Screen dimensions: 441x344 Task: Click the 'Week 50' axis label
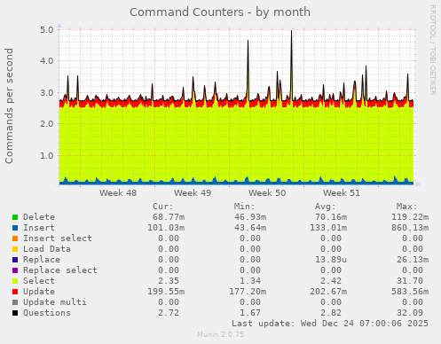pos(267,193)
